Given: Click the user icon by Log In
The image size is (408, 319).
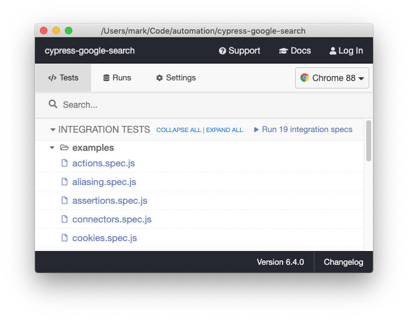Looking at the screenshot, I should (333, 51).
